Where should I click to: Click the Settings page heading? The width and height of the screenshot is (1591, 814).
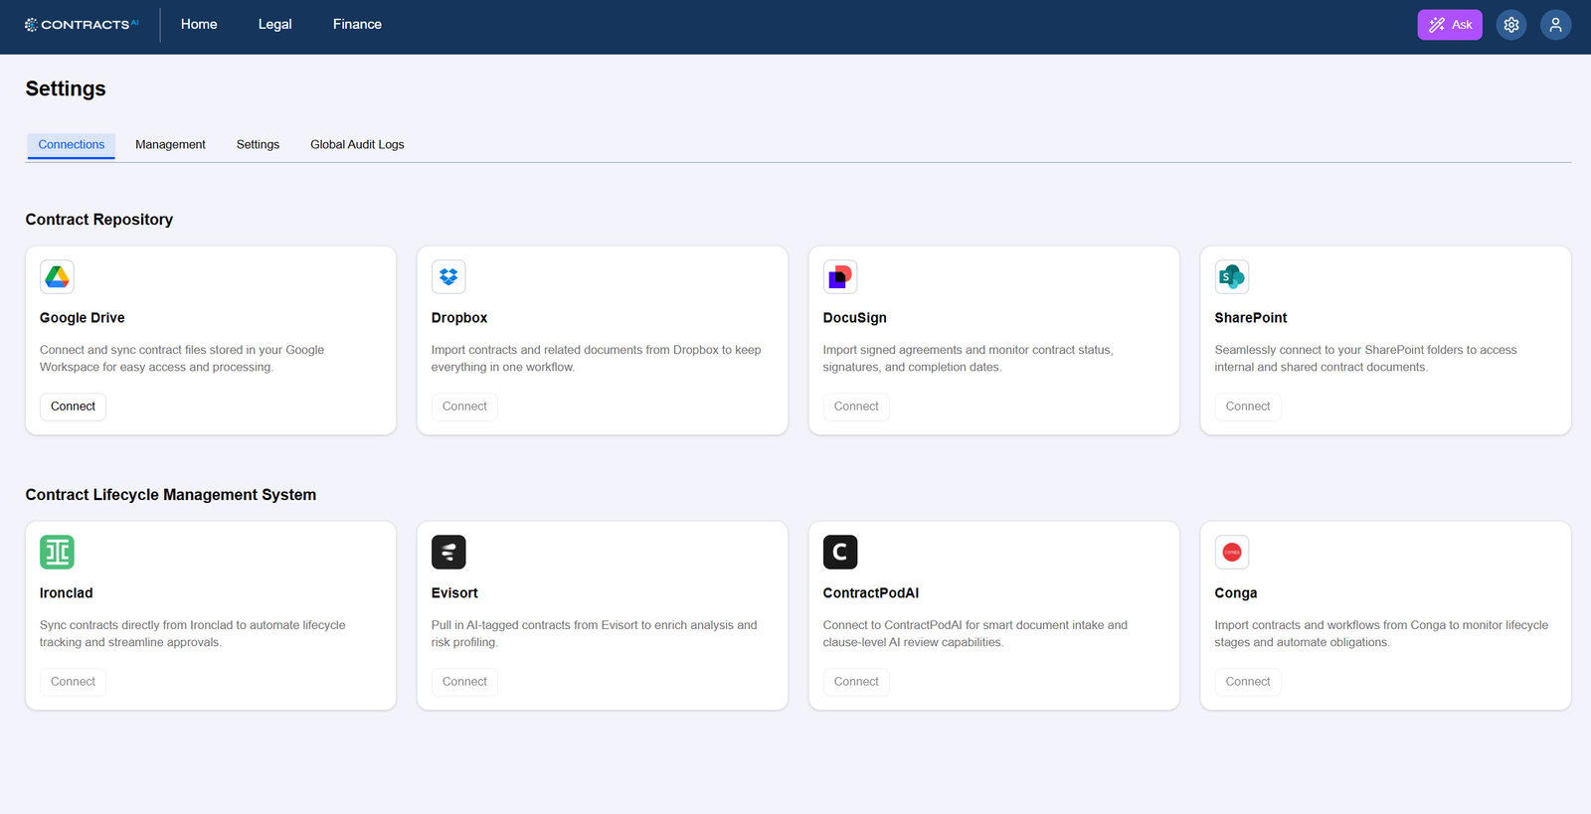pos(66,88)
